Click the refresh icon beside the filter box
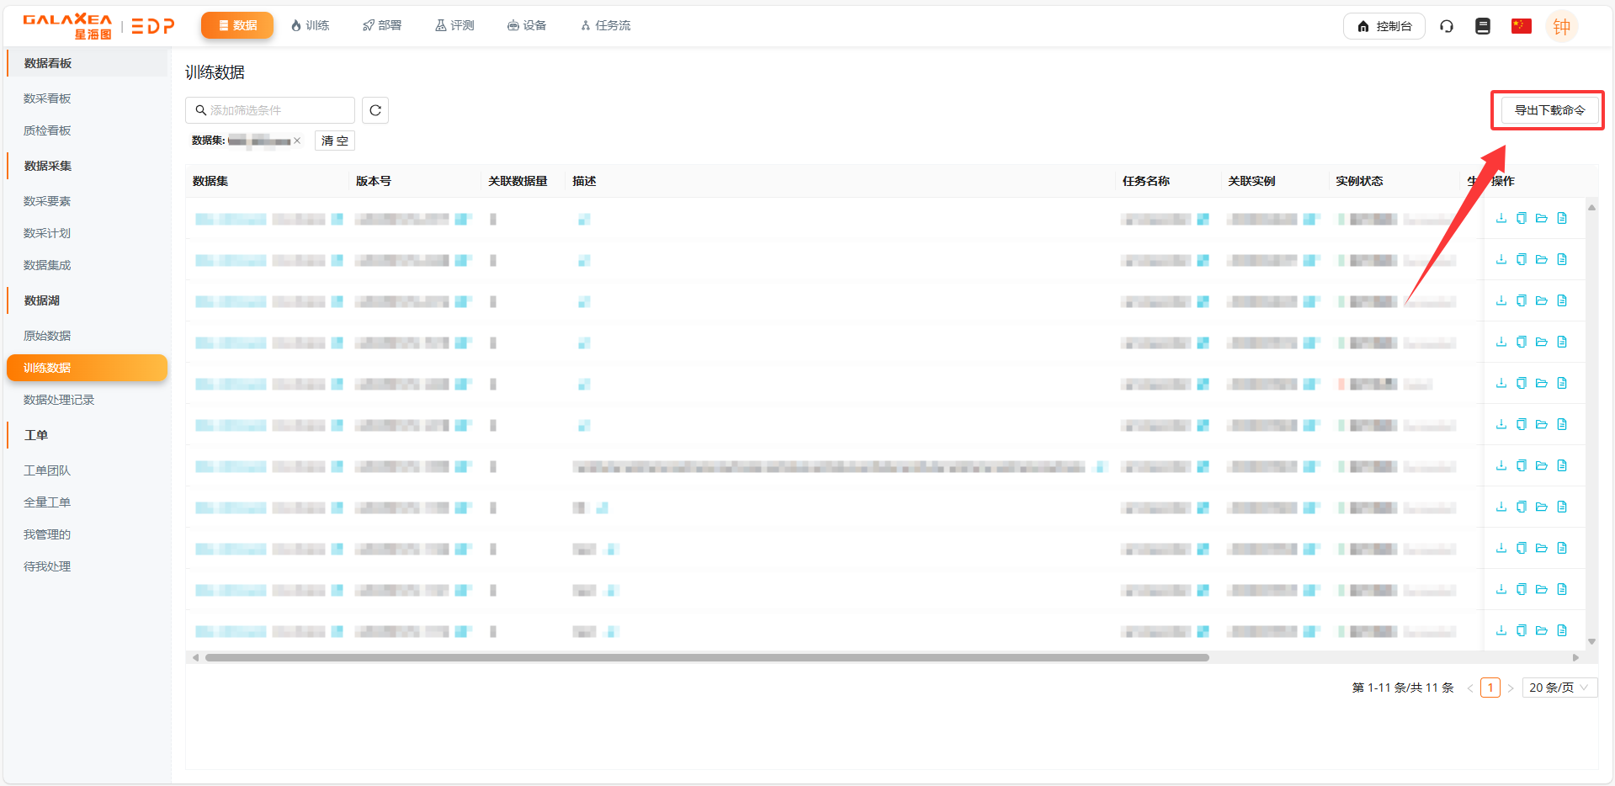The width and height of the screenshot is (1615, 786). [x=375, y=110]
